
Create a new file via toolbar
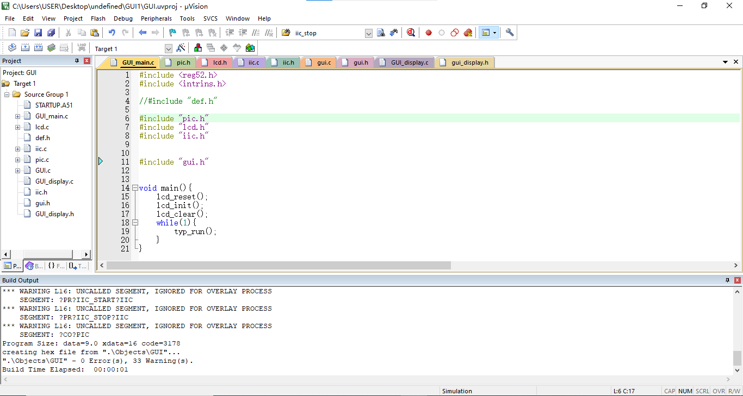pos(12,33)
